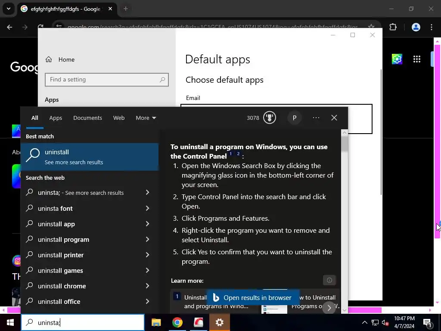441x331 pixels.
Task: Click Open results in browser button
Action: click(252, 297)
